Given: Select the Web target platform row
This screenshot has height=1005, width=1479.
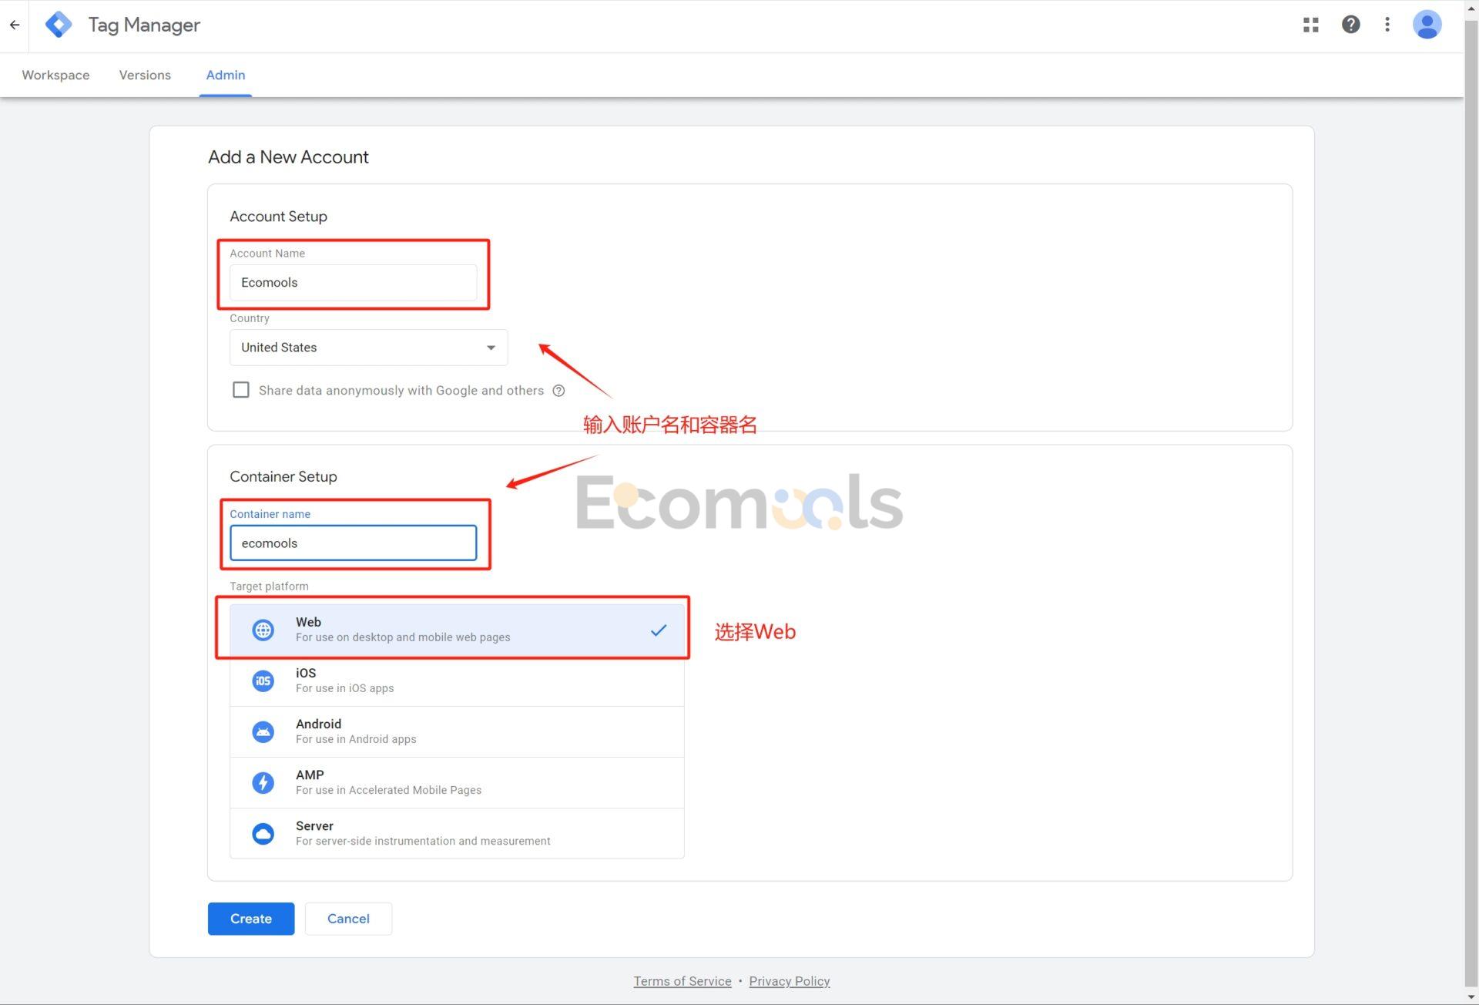Looking at the screenshot, I should [457, 630].
